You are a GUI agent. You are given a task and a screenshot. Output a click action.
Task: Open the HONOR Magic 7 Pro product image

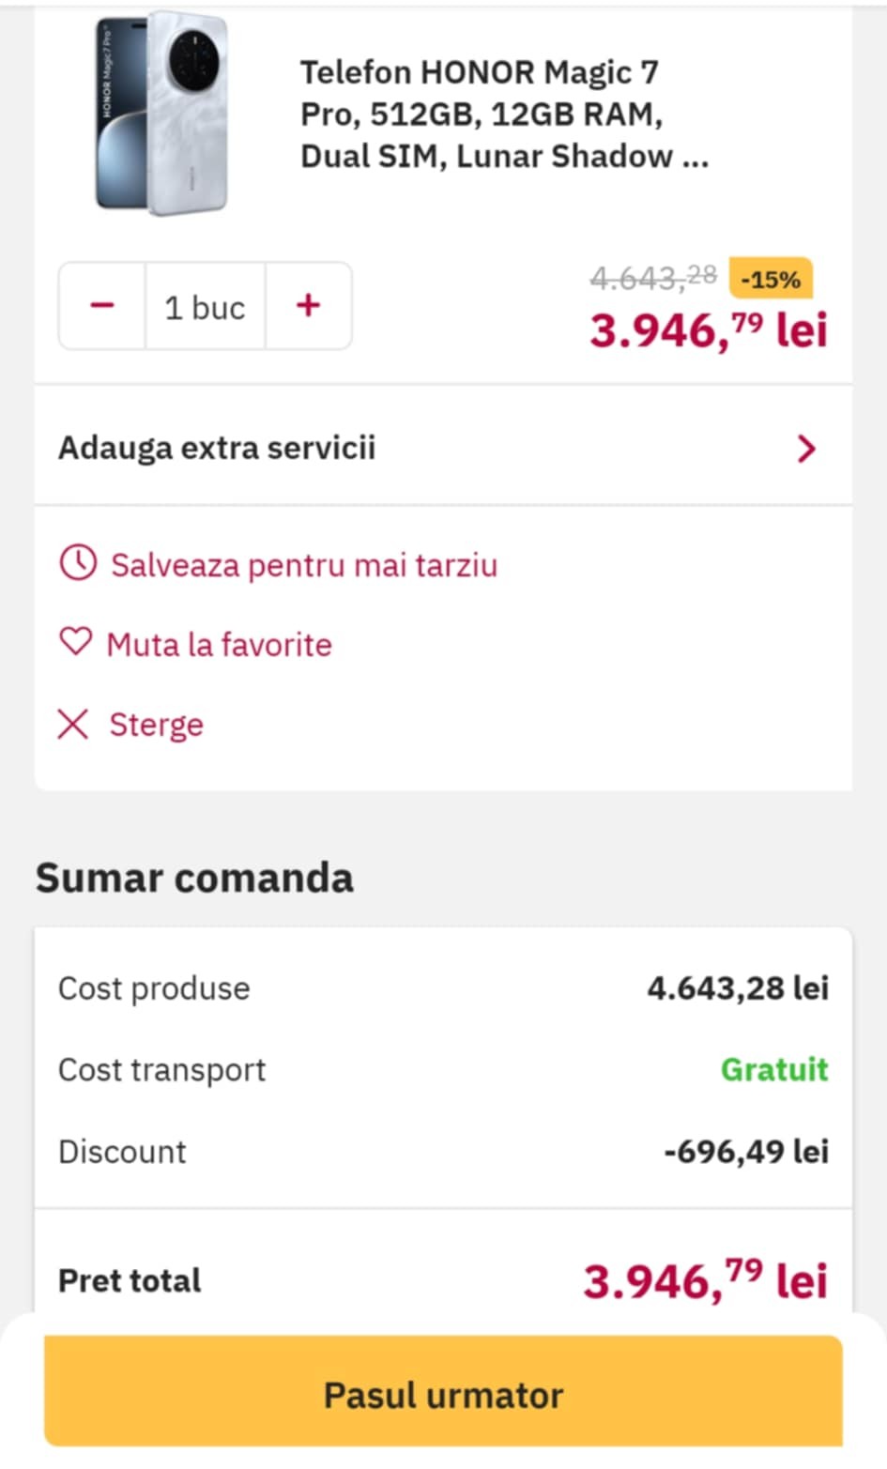coord(162,113)
